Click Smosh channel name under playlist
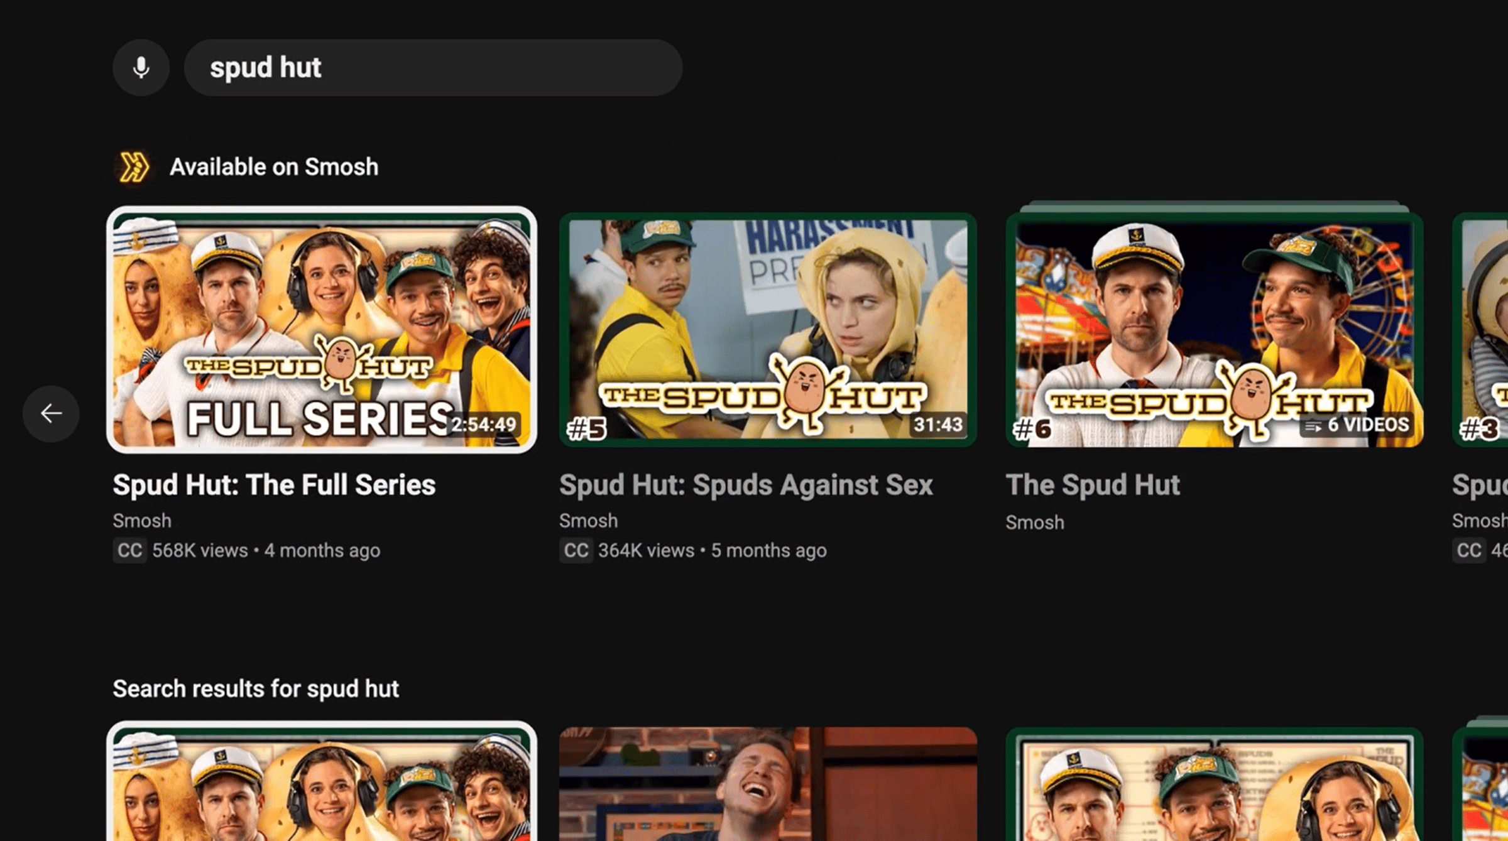The height and width of the screenshot is (841, 1508). pyautogui.click(x=1034, y=523)
